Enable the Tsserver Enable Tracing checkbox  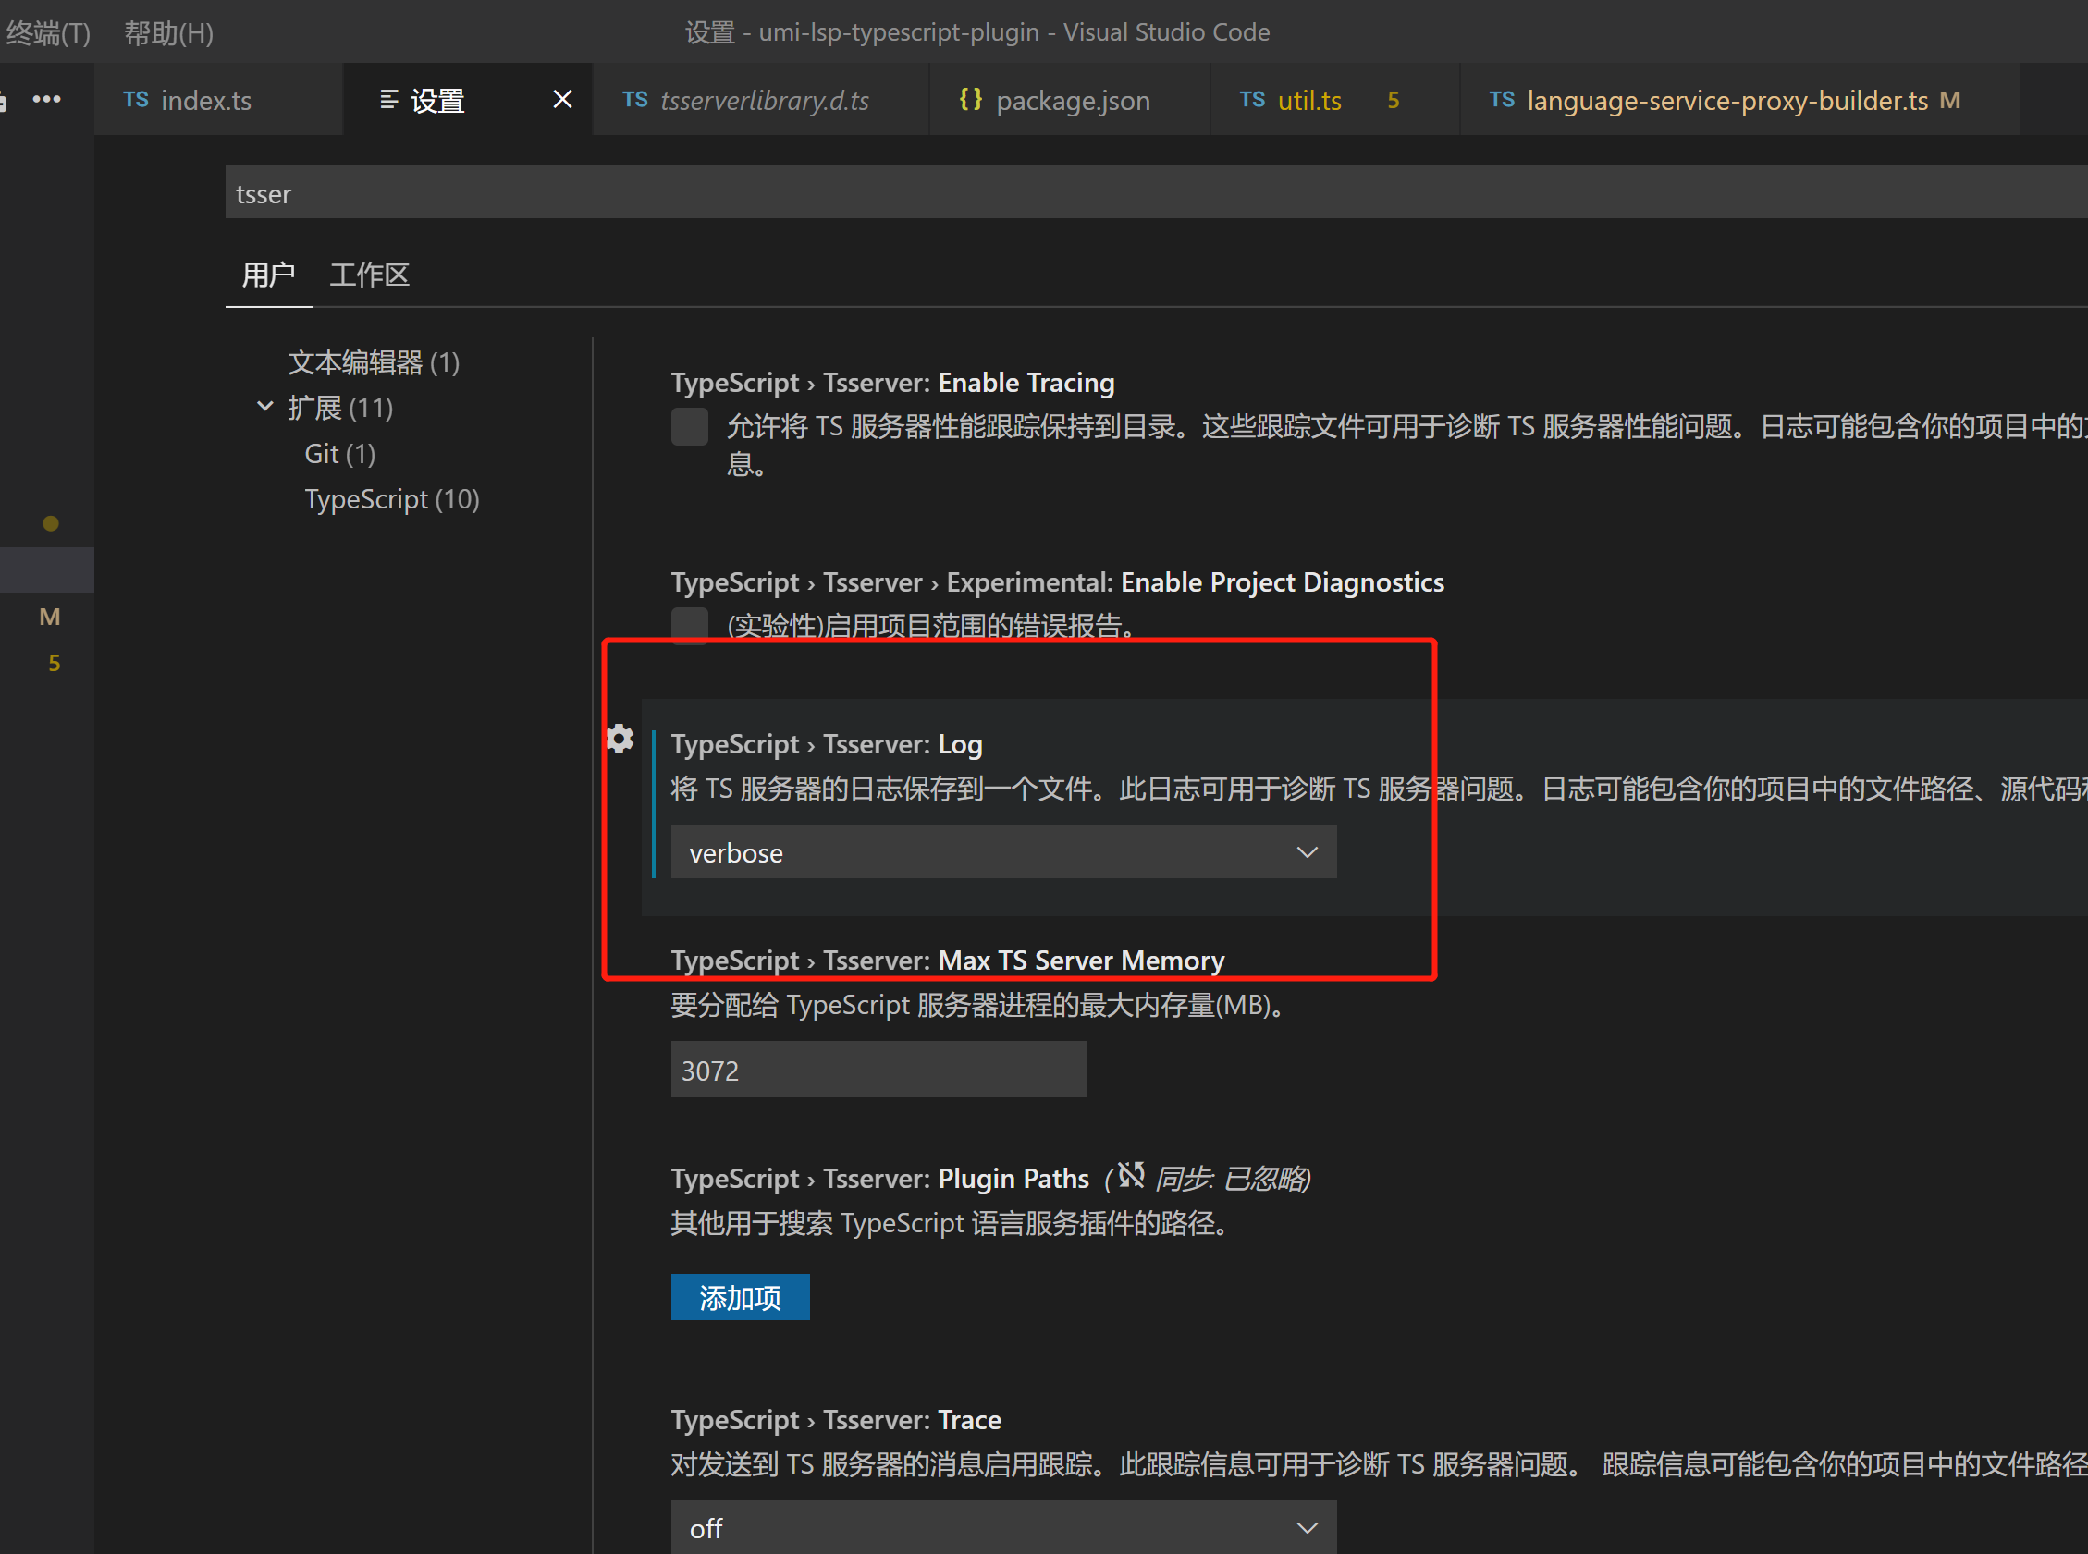click(x=689, y=427)
